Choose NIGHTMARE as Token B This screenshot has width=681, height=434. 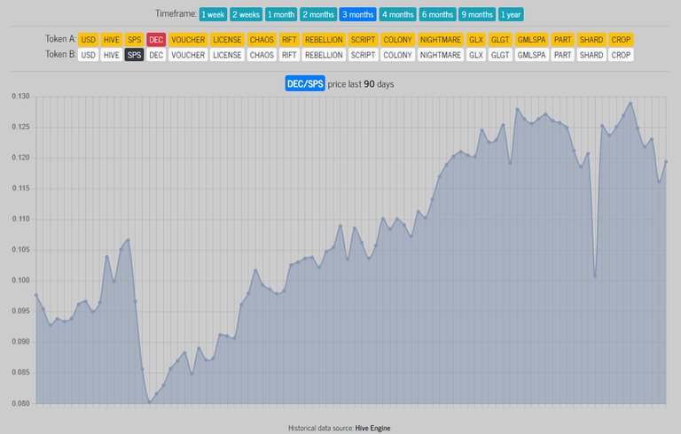(441, 55)
